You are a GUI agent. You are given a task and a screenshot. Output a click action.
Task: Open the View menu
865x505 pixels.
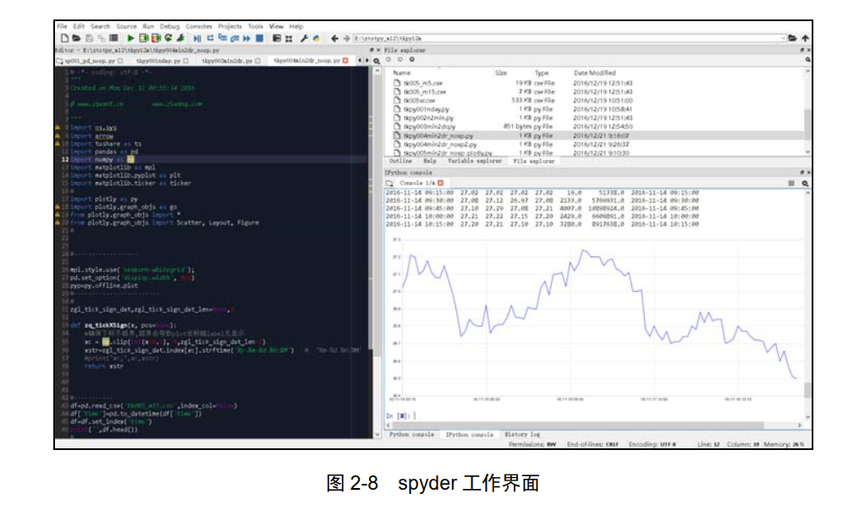(x=277, y=26)
